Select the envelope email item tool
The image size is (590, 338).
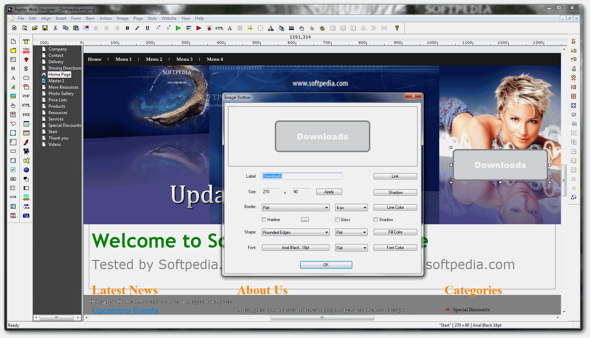(x=26, y=78)
